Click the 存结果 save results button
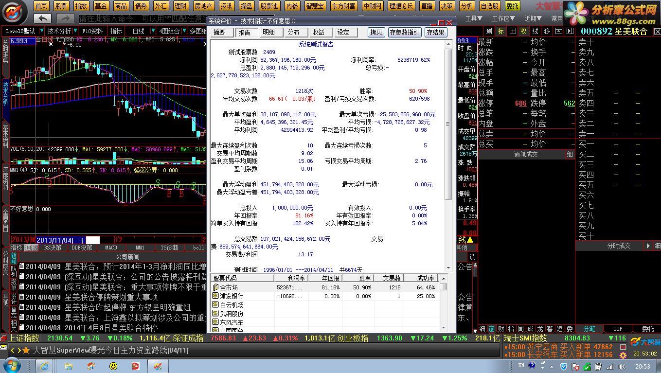The image size is (661, 373). point(435,32)
